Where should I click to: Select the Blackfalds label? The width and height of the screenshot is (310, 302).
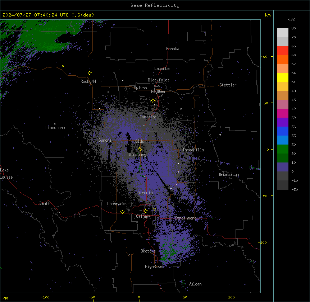159,80
